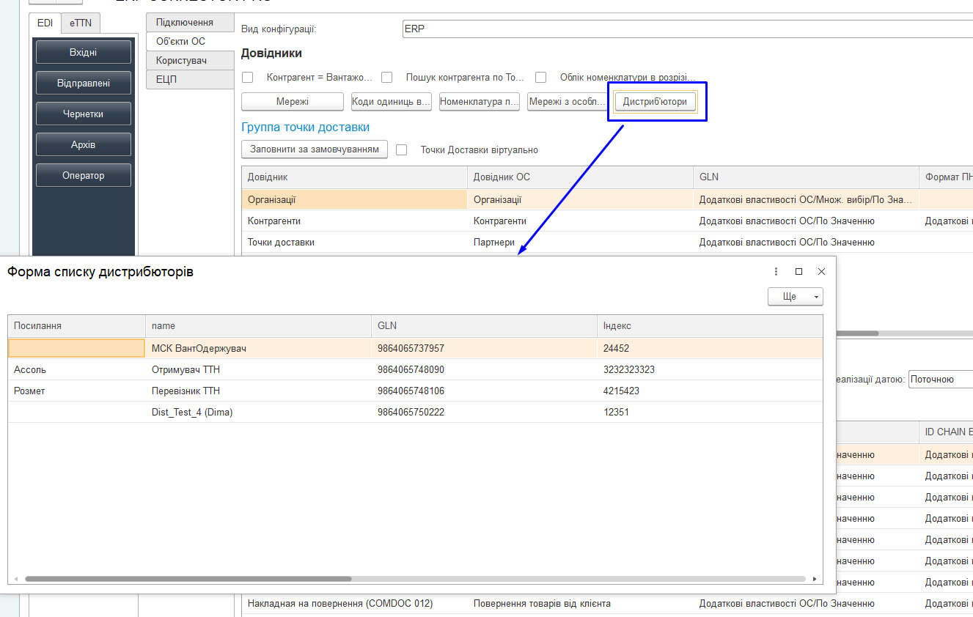Image resolution: width=973 pixels, height=617 pixels.
Task: Switch to the eTTN tab
Action: pyautogui.click(x=81, y=23)
